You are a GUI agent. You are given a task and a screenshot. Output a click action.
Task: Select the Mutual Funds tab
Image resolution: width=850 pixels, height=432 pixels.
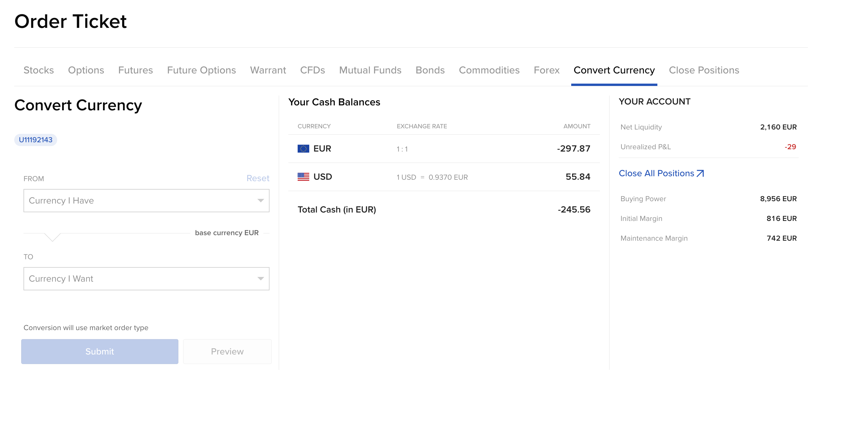tap(370, 70)
